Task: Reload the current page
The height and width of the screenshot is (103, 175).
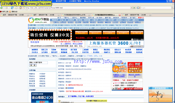Action: pyautogui.click(x=12, y=8)
